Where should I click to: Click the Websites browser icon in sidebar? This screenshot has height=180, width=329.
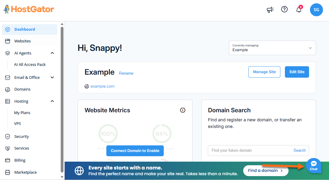[x=8, y=41]
